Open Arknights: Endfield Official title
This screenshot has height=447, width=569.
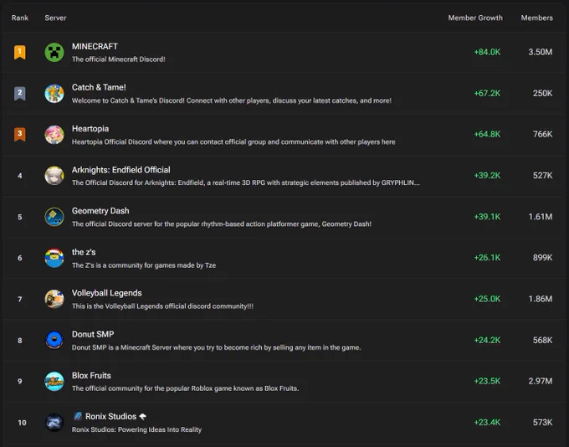(120, 170)
